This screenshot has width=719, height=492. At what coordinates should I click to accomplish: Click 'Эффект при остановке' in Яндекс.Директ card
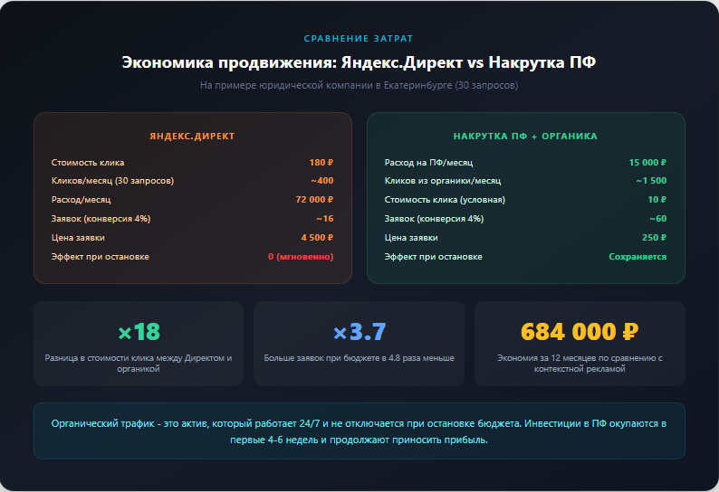tap(100, 257)
